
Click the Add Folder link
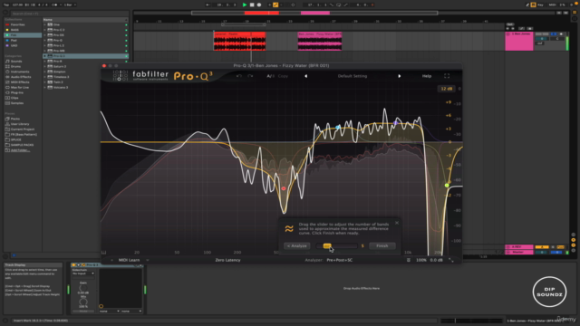click(x=20, y=150)
